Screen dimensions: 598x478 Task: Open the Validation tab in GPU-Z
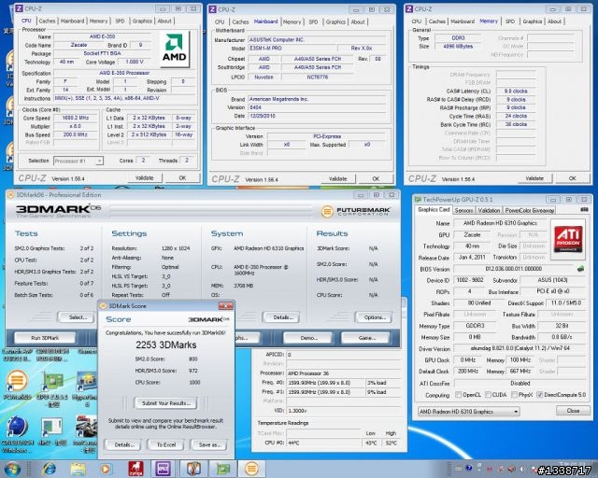pos(489,210)
